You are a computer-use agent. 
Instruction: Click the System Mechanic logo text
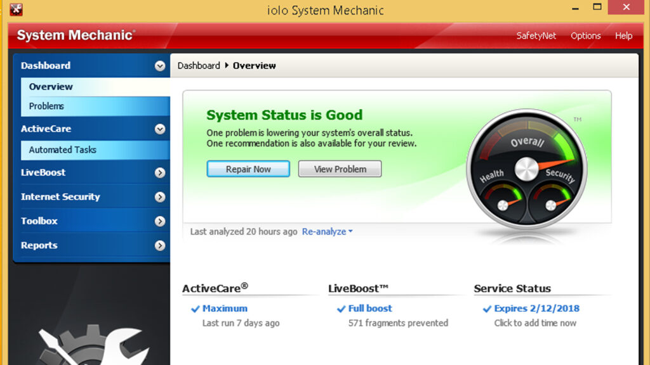pyautogui.click(x=76, y=35)
